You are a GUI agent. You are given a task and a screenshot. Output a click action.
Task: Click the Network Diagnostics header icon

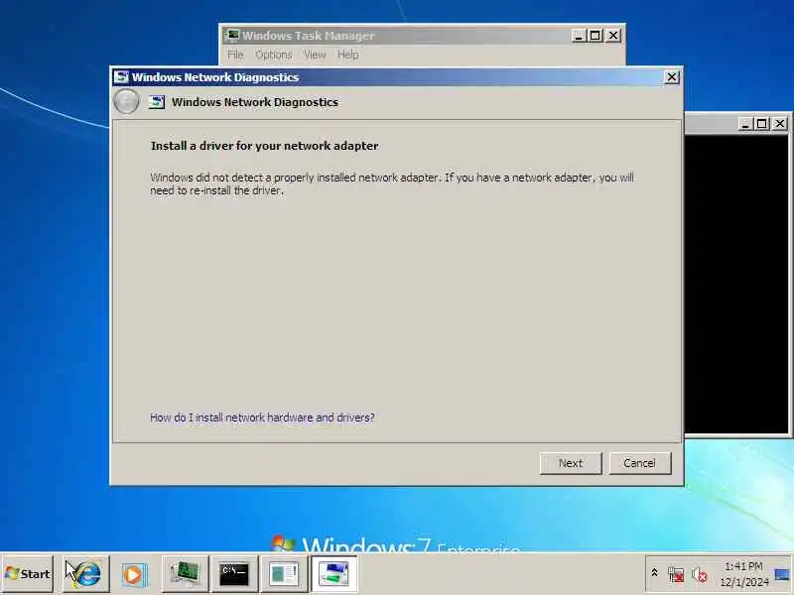click(157, 102)
